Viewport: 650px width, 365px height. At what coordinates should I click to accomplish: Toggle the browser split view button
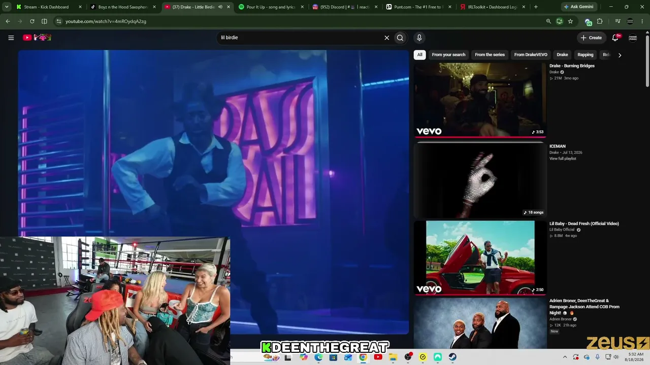[44, 21]
